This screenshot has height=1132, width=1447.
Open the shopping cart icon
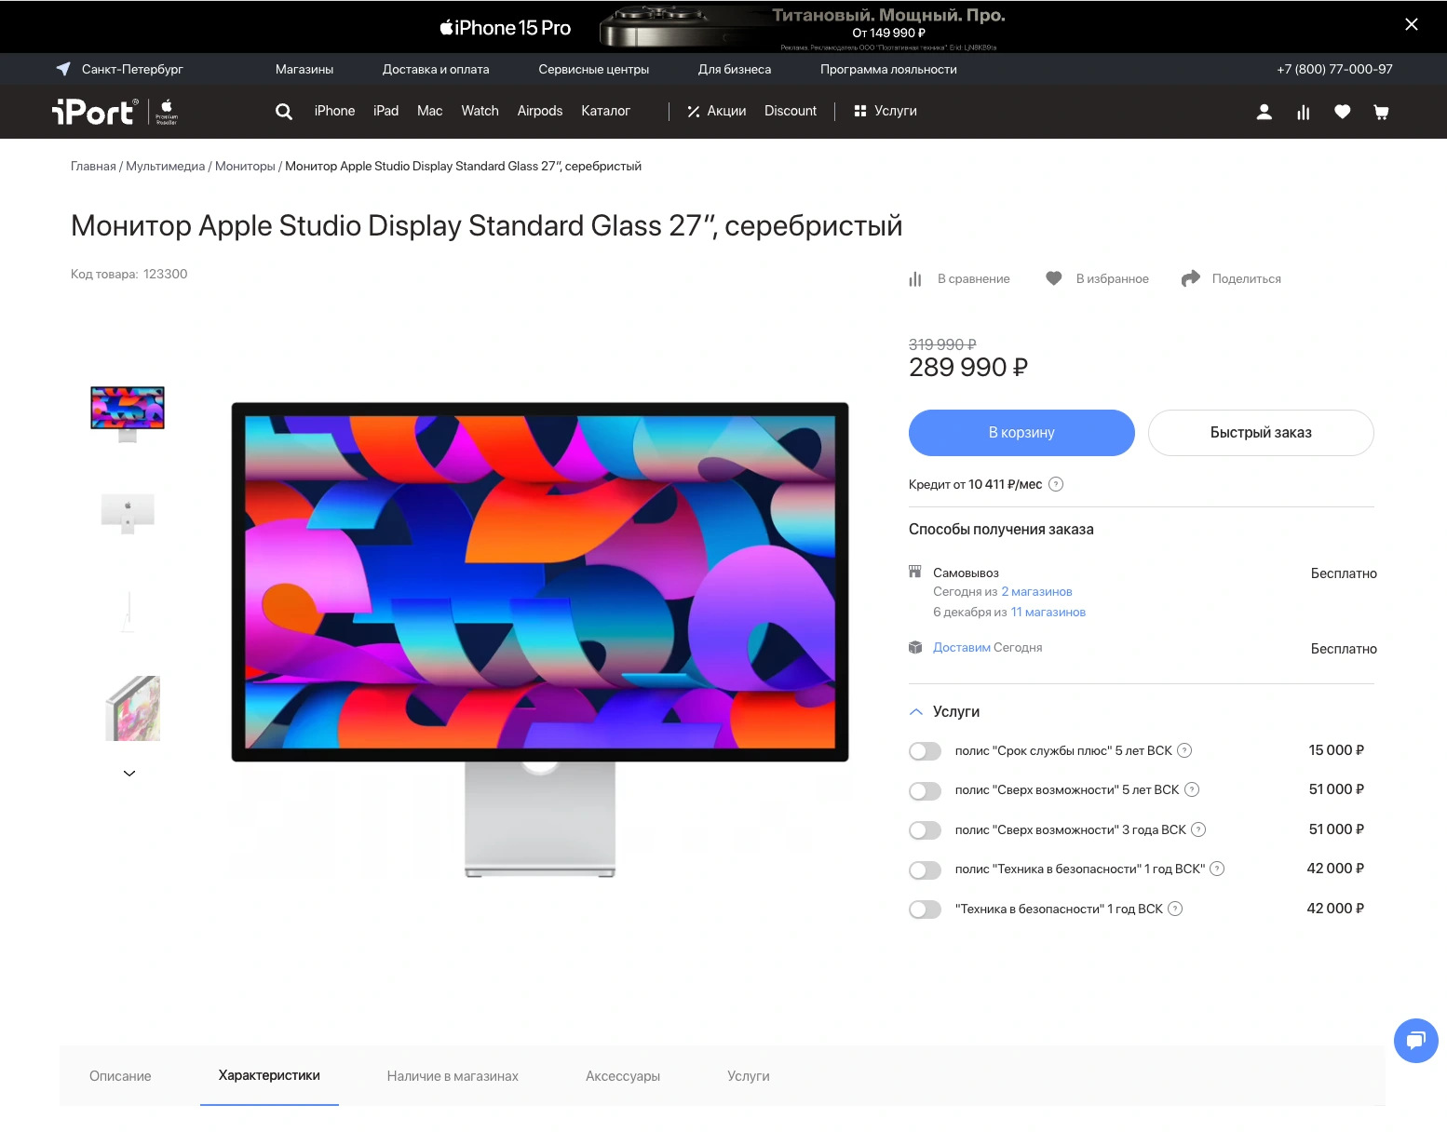tap(1381, 112)
